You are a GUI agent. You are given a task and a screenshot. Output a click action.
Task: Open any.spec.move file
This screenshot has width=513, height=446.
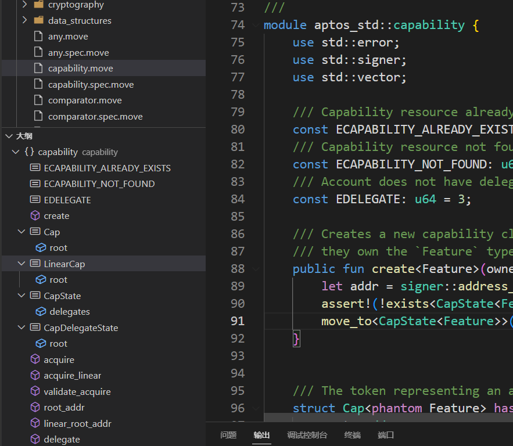click(78, 52)
